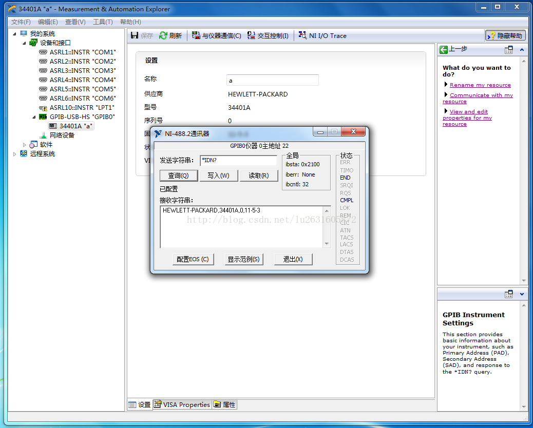Click Configure EOS button
This screenshot has height=428, width=533.
click(x=193, y=259)
